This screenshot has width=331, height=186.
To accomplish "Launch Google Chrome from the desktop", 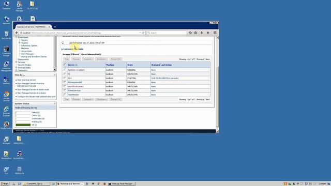I will tap(6, 97).
